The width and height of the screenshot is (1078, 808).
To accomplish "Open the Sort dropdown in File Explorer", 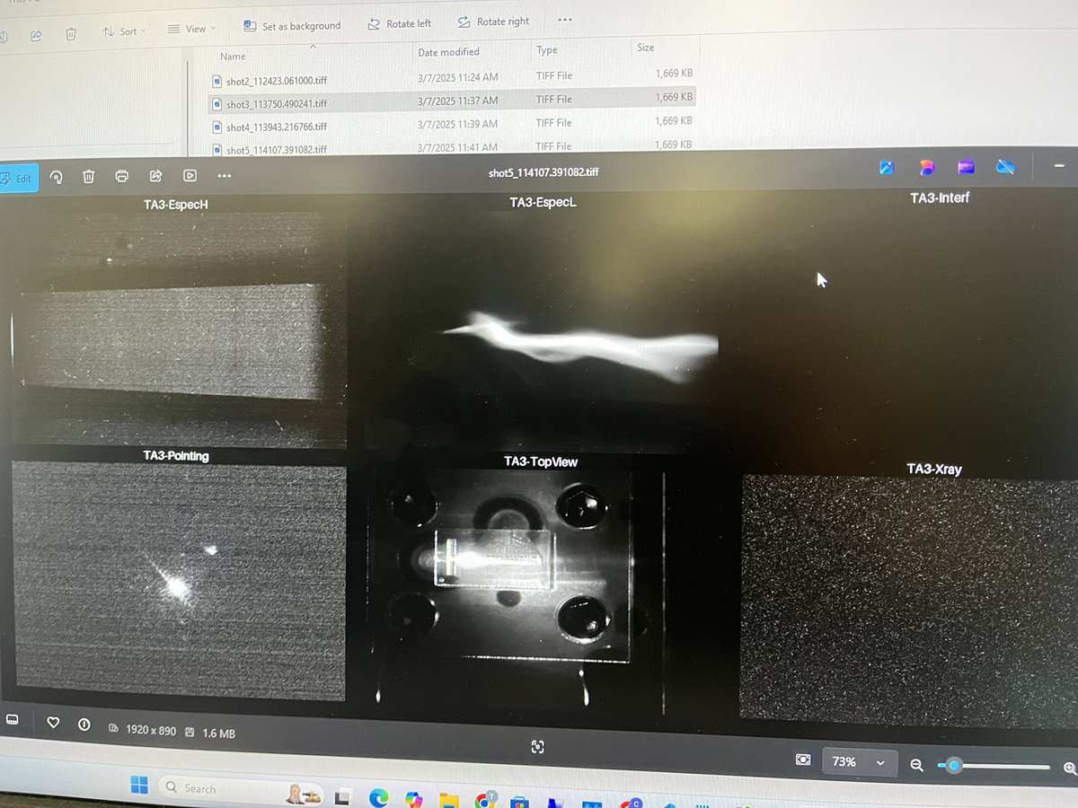I will (126, 31).
